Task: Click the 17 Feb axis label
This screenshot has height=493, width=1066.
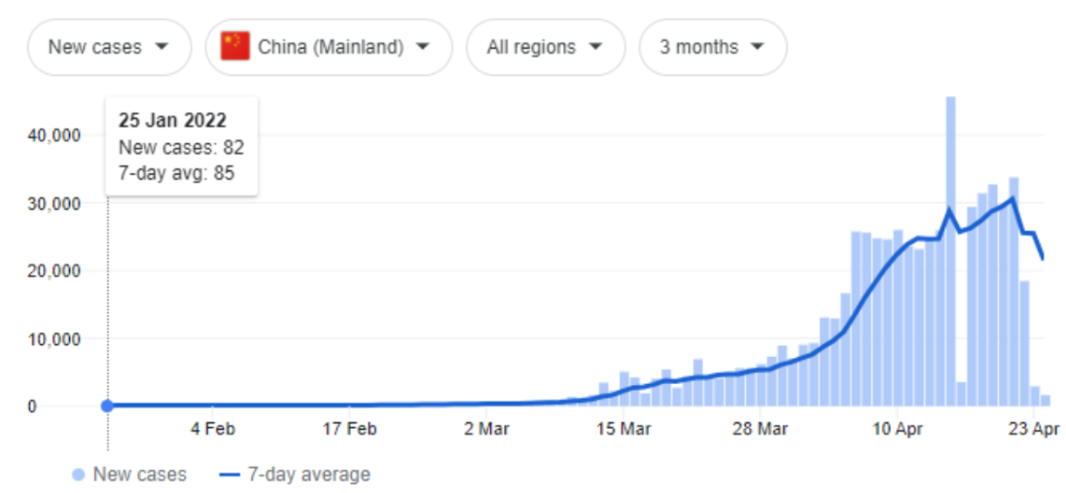Action: [x=349, y=429]
